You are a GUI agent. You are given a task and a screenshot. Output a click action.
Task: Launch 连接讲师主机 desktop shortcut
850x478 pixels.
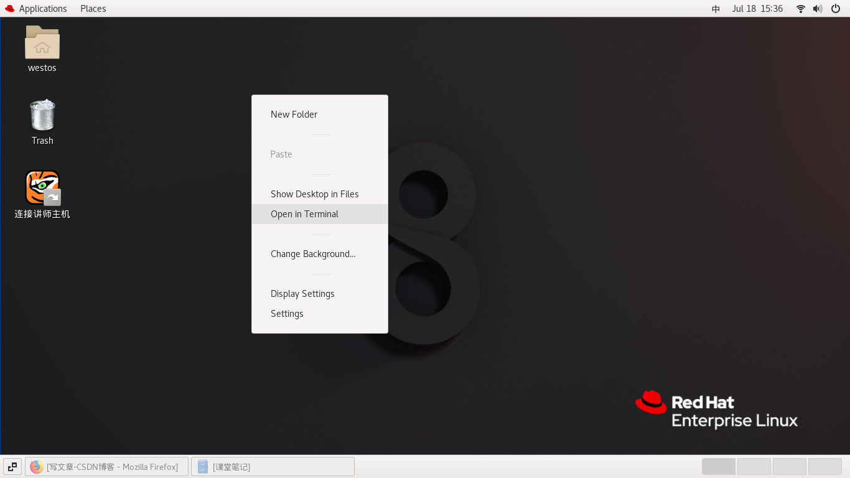[42, 187]
